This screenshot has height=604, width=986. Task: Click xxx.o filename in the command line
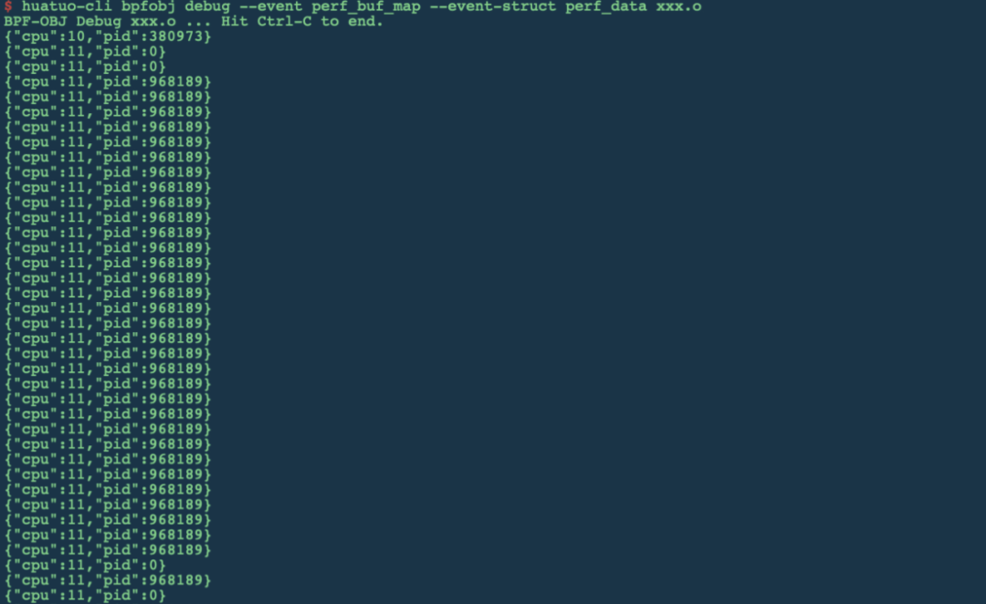pos(678,6)
